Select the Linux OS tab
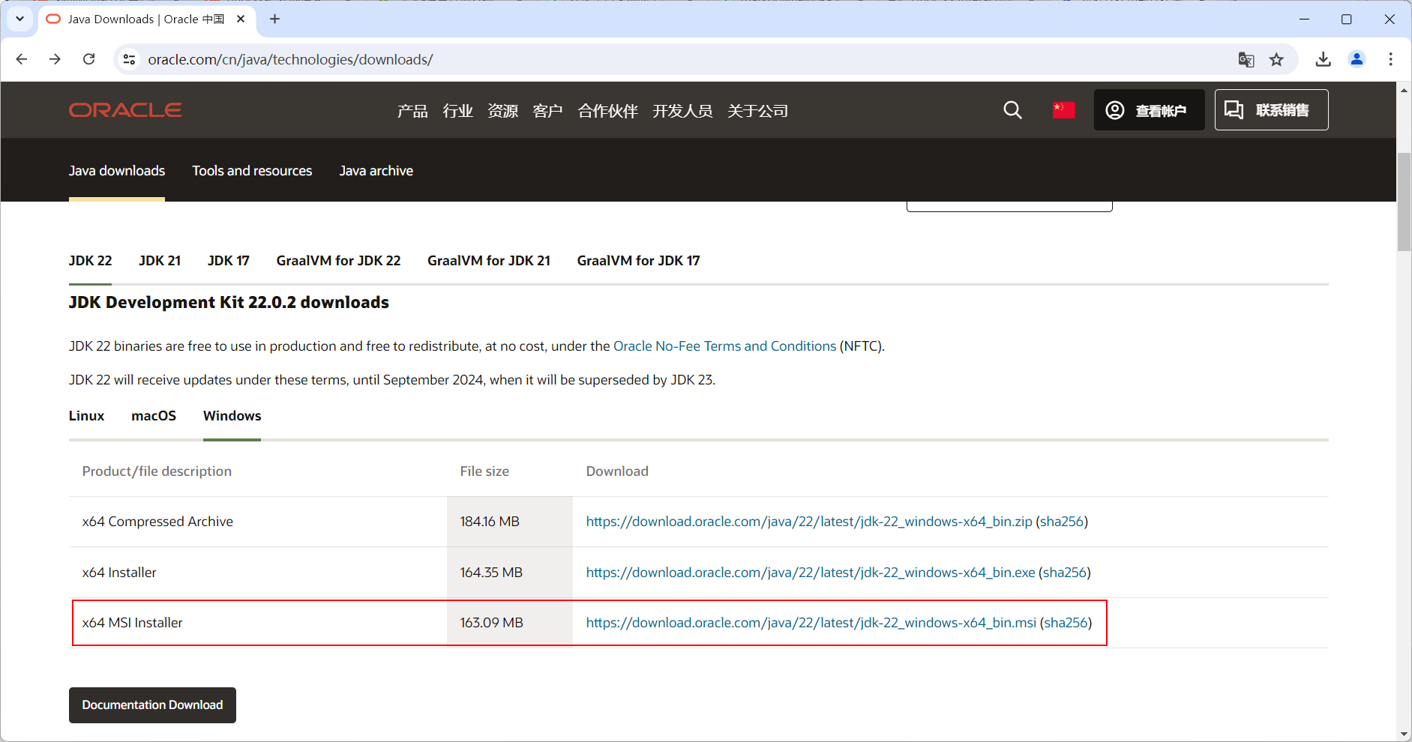The width and height of the screenshot is (1412, 742). click(x=86, y=416)
